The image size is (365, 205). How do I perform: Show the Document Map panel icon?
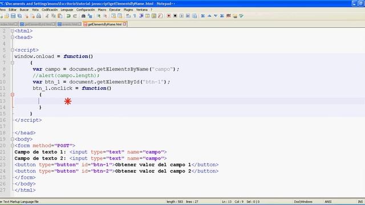[154, 16]
